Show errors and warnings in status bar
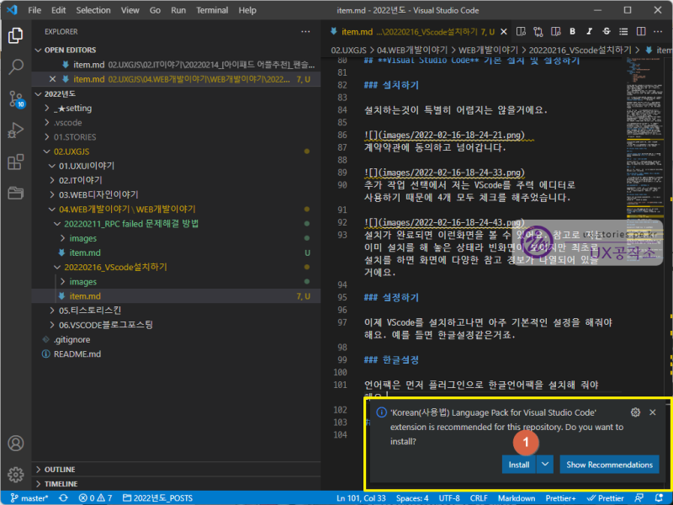 tap(95, 497)
